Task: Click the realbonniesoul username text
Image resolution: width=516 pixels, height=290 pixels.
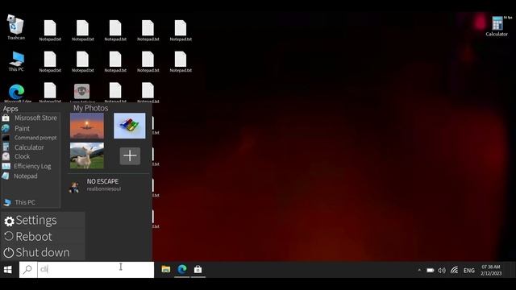Action: [104, 189]
